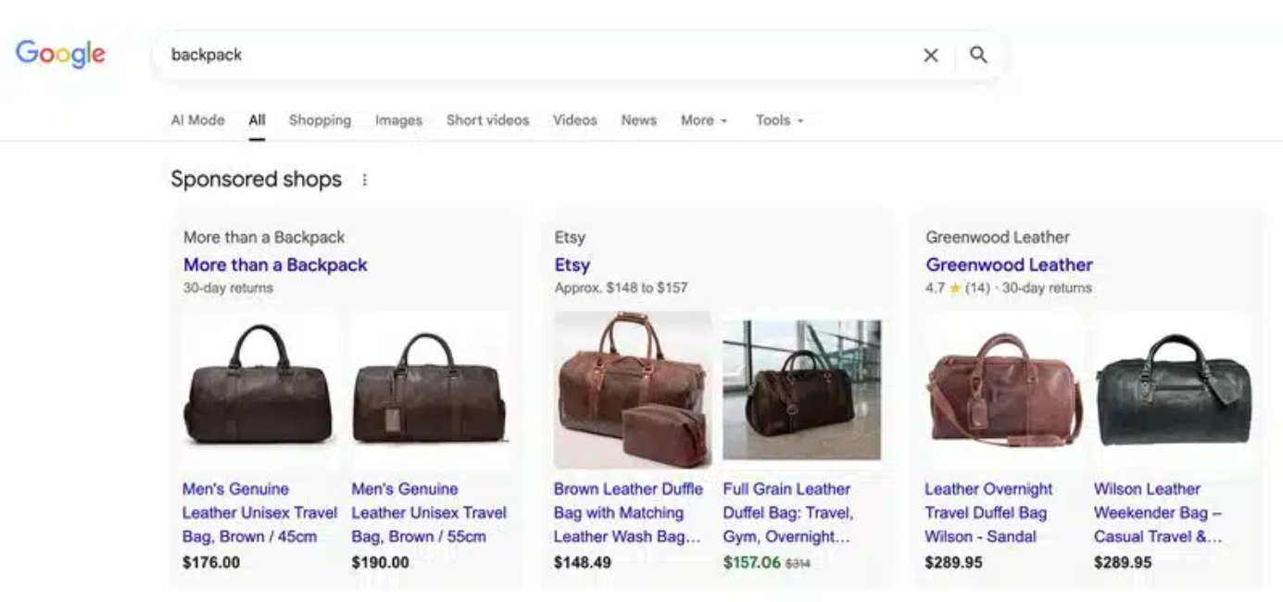Click the Google logo
Viewport: 1283px width, 602px height.
coord(60,55)
